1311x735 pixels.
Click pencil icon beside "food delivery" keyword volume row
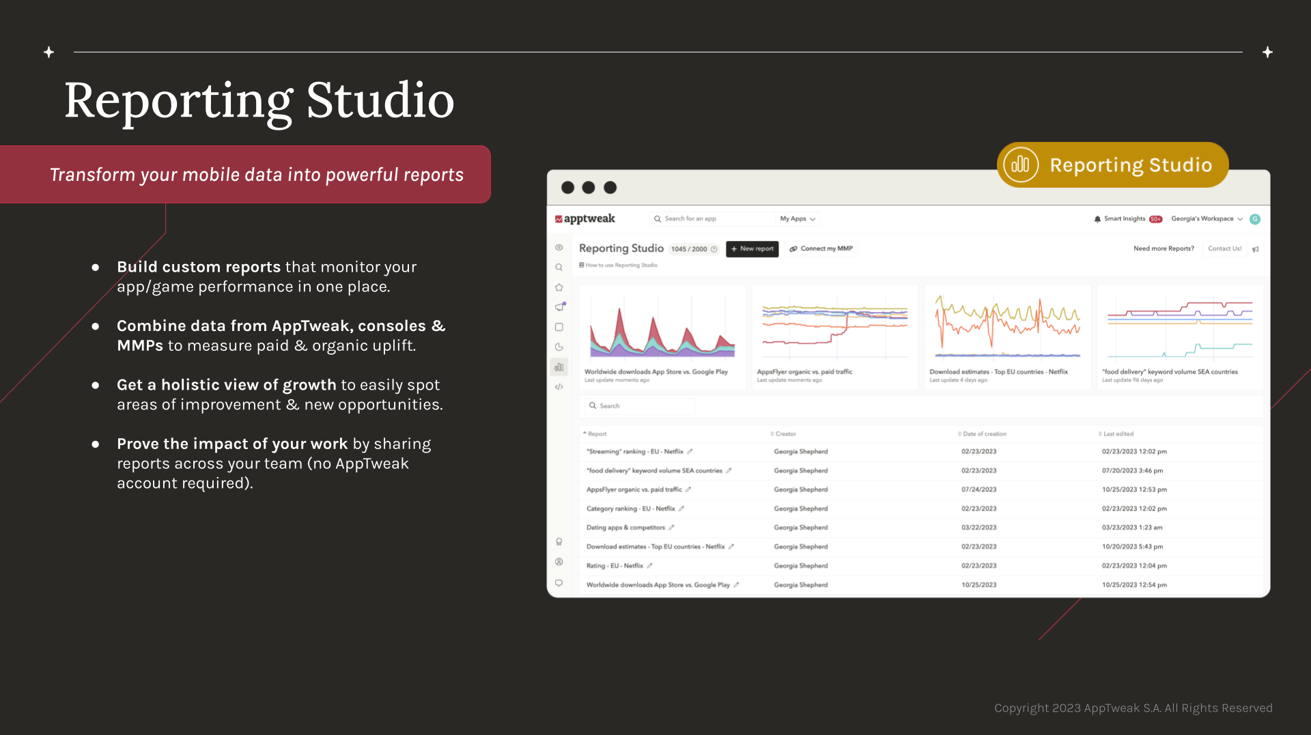[729, 471]
